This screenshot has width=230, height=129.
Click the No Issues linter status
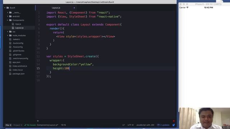(x=30, y=125)
